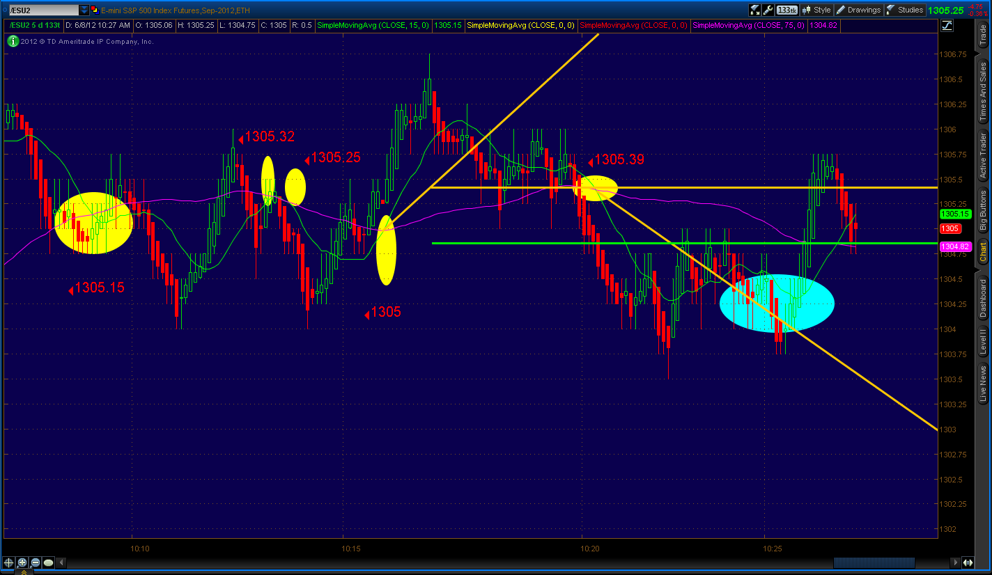Expand the bottom panel chevron under zoom icons

pos(22,572)
